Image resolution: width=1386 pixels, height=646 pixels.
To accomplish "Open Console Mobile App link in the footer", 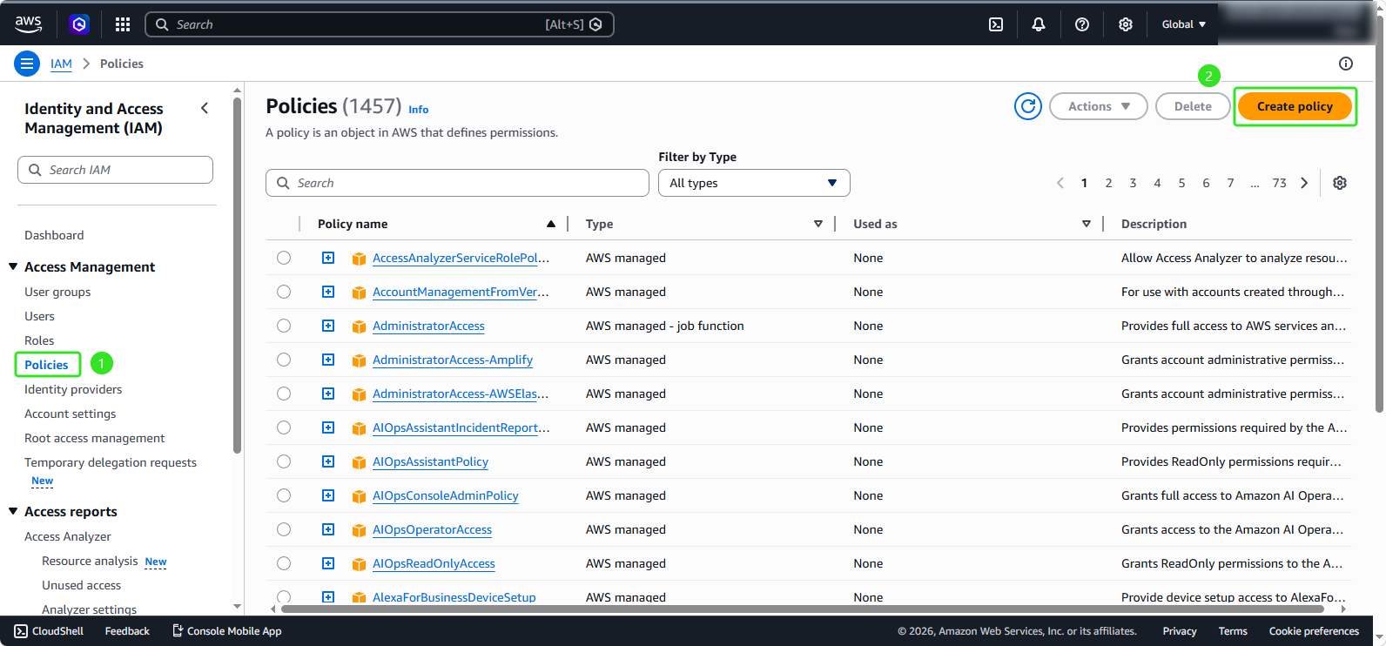I will click(226, 631).
